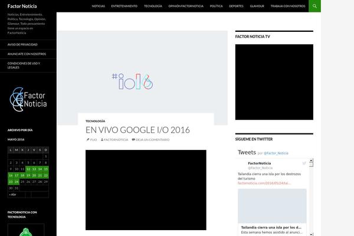Select calendar day 15

click(x=46, y=169)
